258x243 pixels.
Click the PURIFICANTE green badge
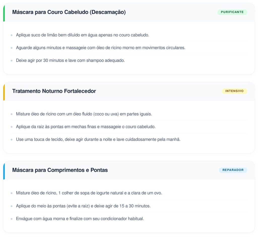tap(232, 12)
